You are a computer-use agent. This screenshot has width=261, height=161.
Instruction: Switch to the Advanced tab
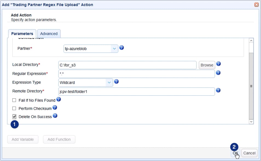[x=49, y=33]
